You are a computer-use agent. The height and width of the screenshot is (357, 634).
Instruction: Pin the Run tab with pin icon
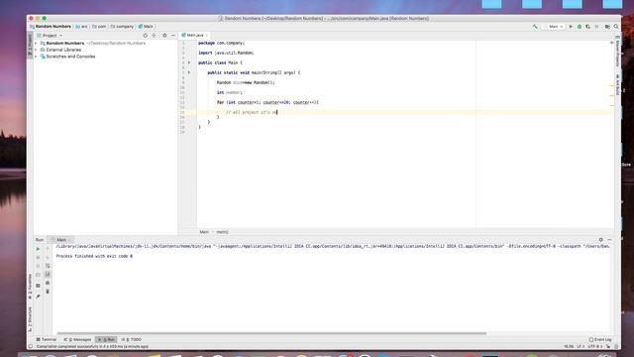point(38,297)
